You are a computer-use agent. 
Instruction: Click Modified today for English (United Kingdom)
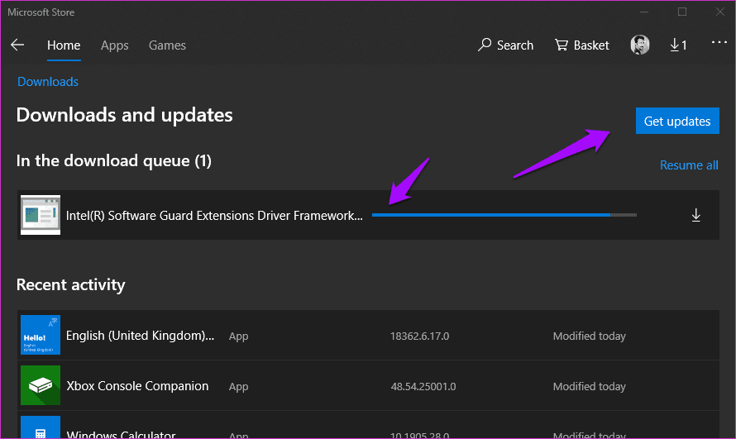click(589, 336)
